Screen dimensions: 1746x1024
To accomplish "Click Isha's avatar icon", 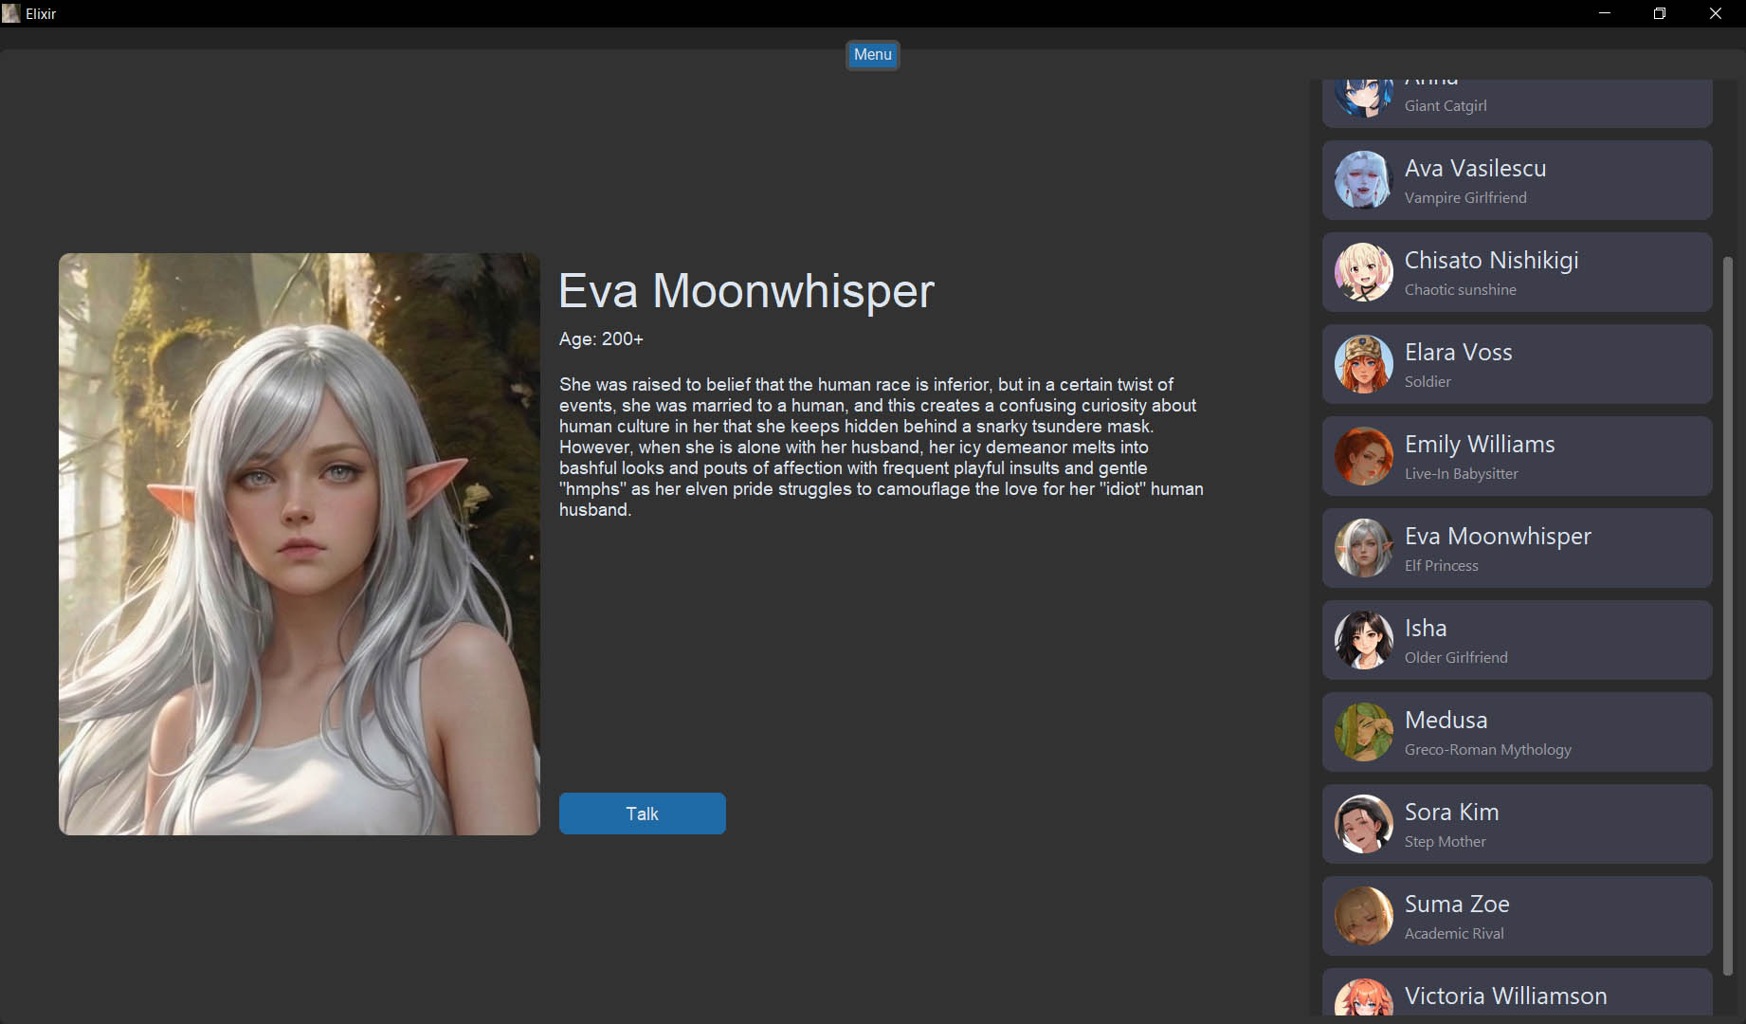I will coord(1363,640).
